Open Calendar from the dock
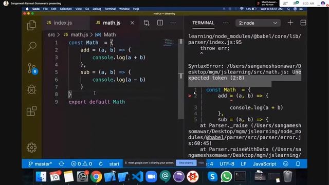The image size is (329, 185). 55,177
